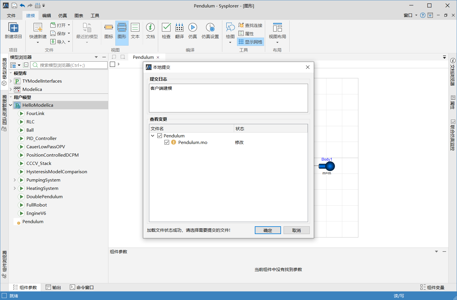This screenshot has height=300, width=457.
Task: Open the 工具 ribbon tab
Action: pos(95,15)
